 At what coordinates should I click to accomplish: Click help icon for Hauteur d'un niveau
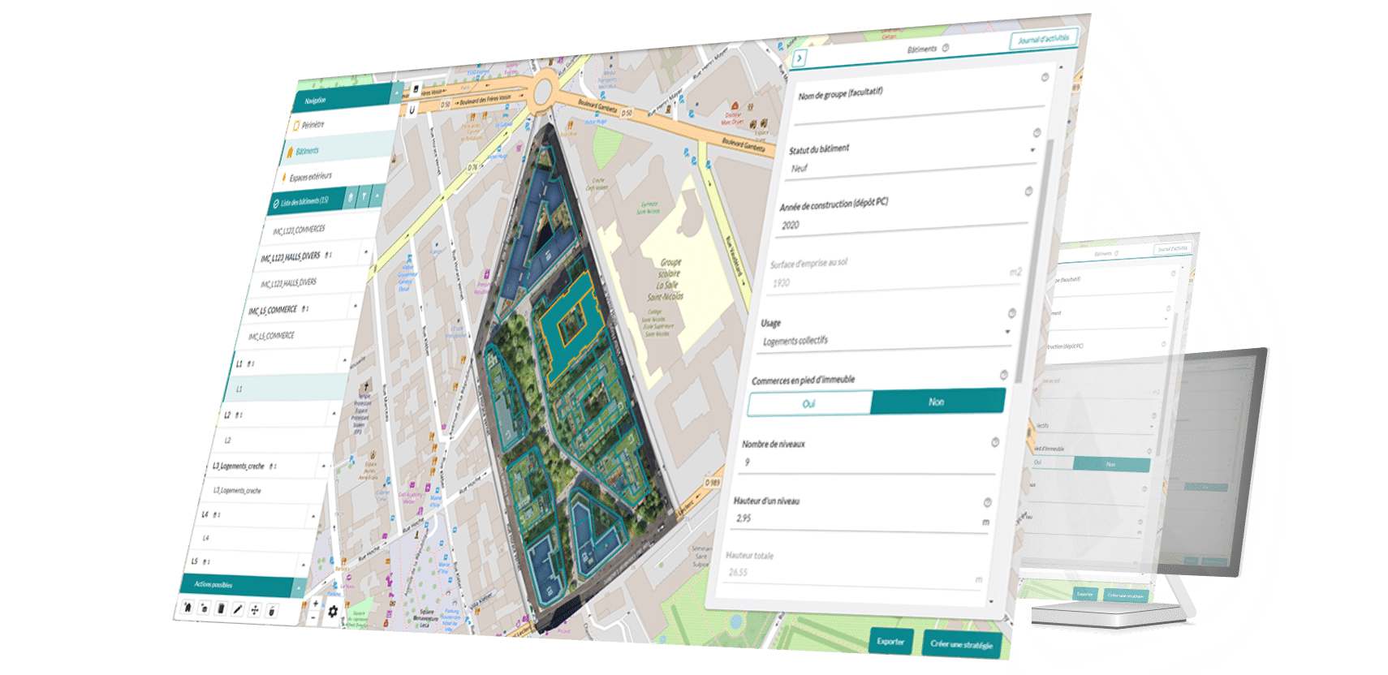pos(988,502)
